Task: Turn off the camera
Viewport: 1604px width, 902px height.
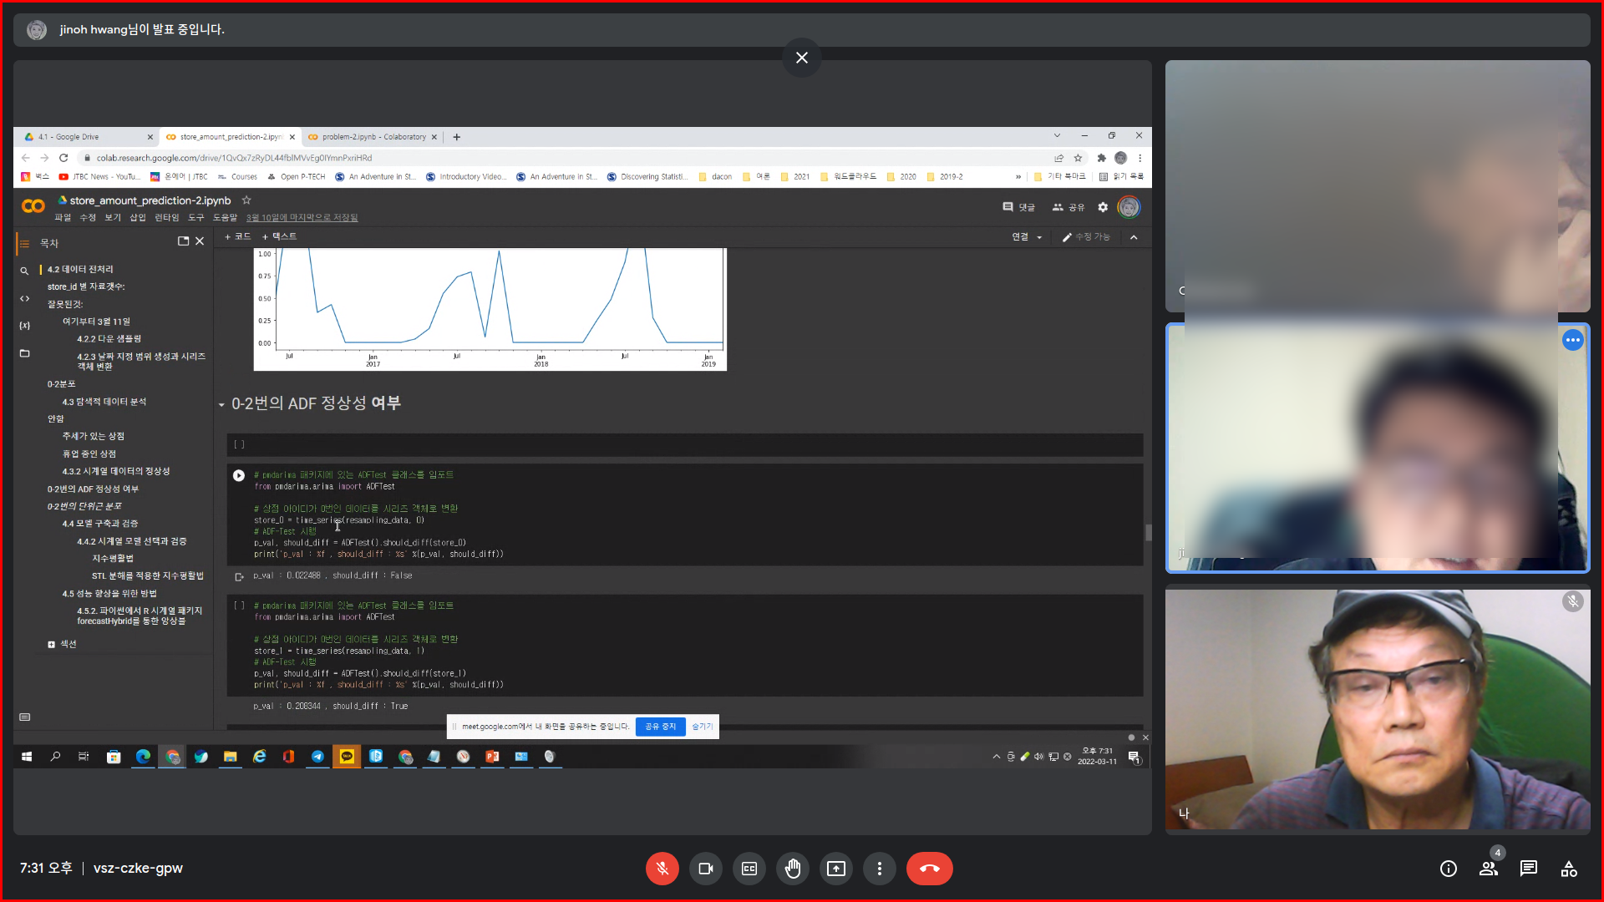Action: 705,869
